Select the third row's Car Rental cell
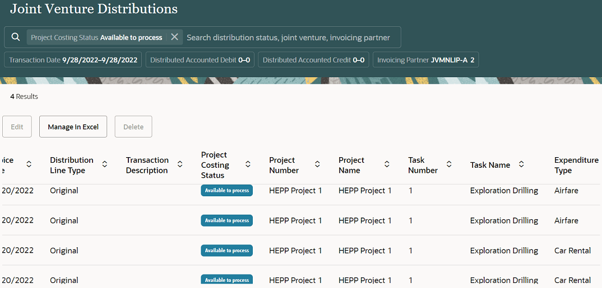The image size is (602, 288). pos(572,251)
